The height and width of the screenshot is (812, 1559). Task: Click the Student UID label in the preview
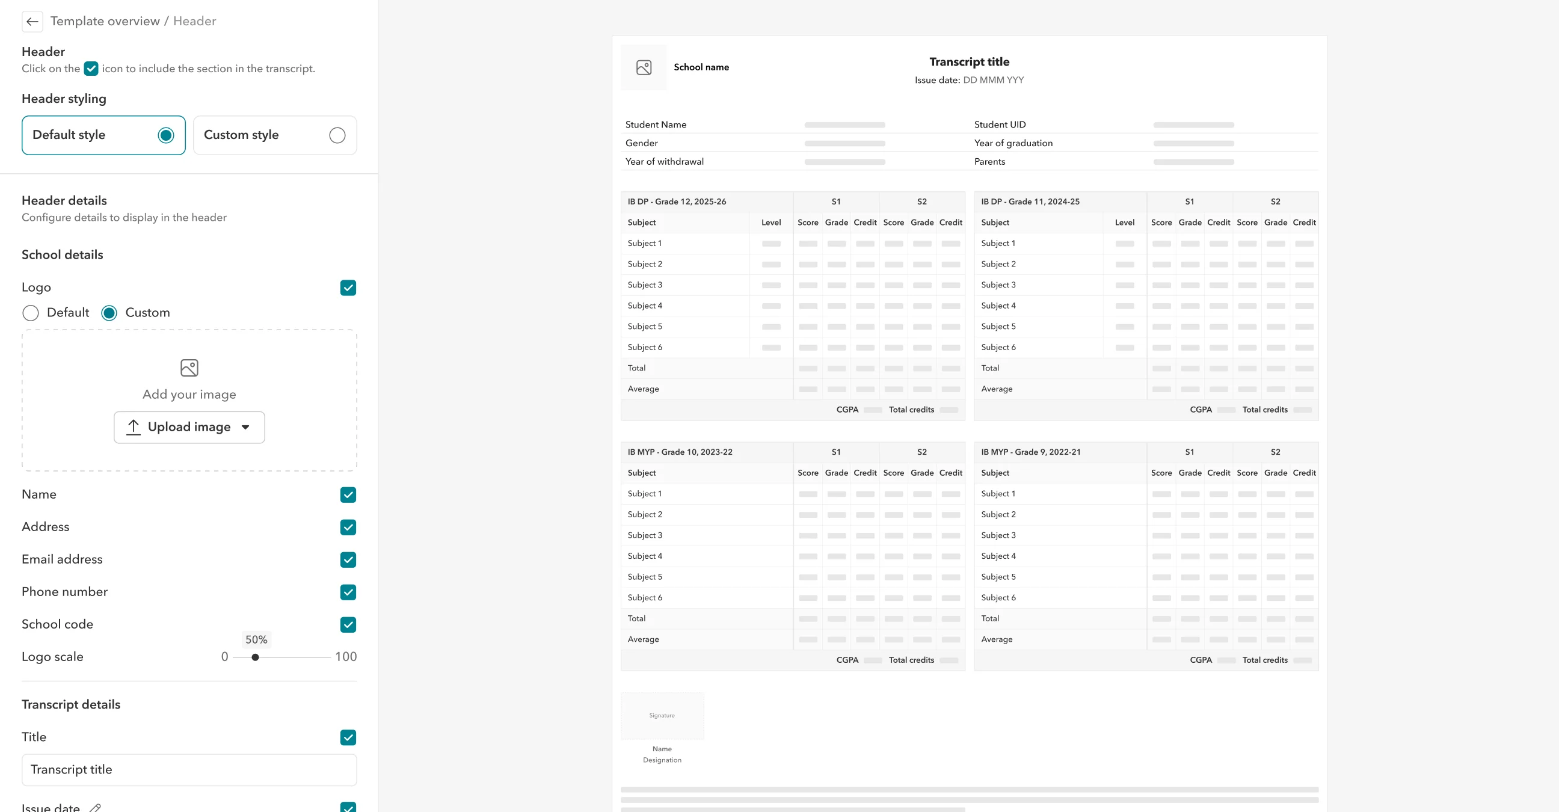[x=1000, y=125]
